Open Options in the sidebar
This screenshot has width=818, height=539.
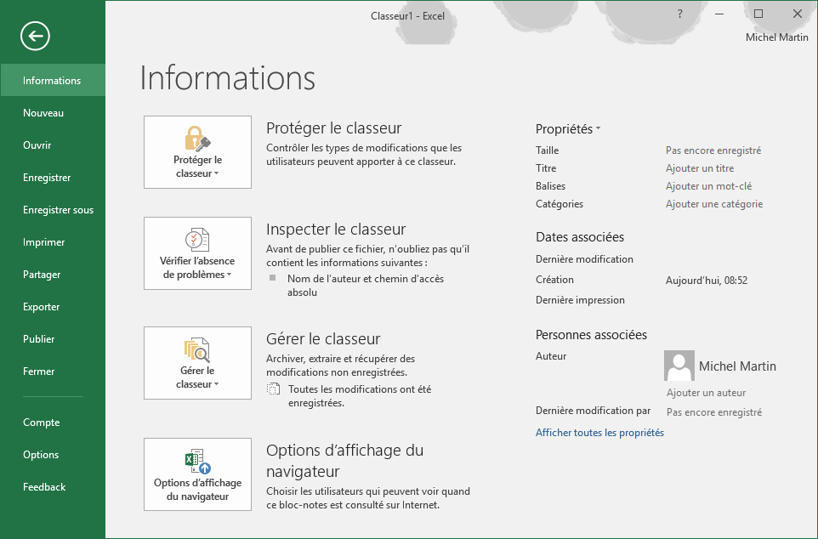coord(41,455)
